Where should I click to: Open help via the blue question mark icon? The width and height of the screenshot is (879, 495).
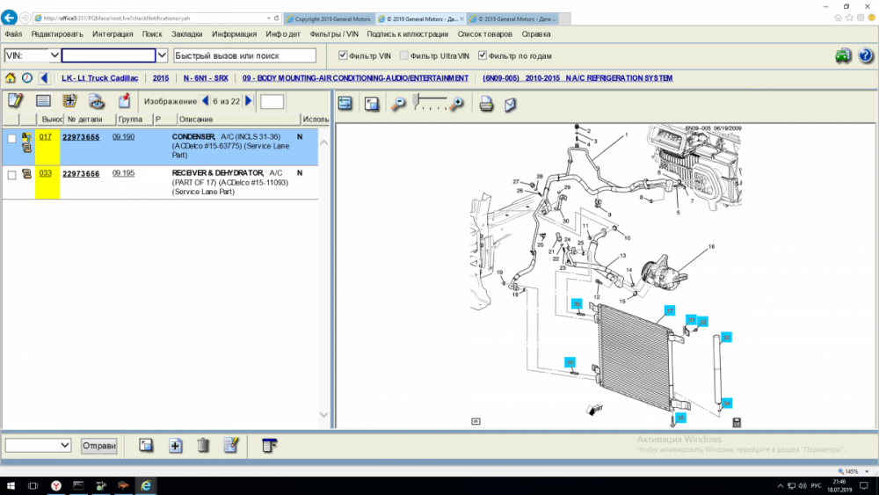[866, 55]
